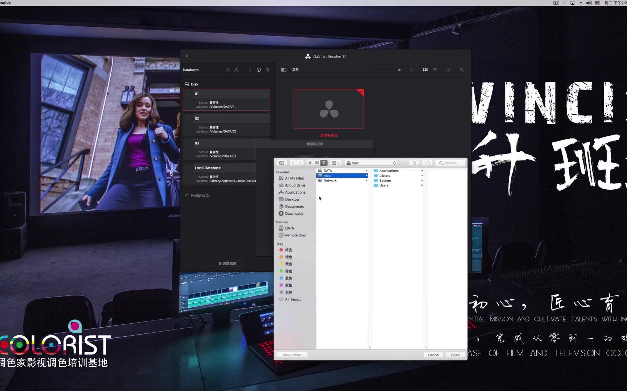This screenshot has height=391, width=627.
Task: Select database 01 in the Disk list
Action: coord(226,100)
